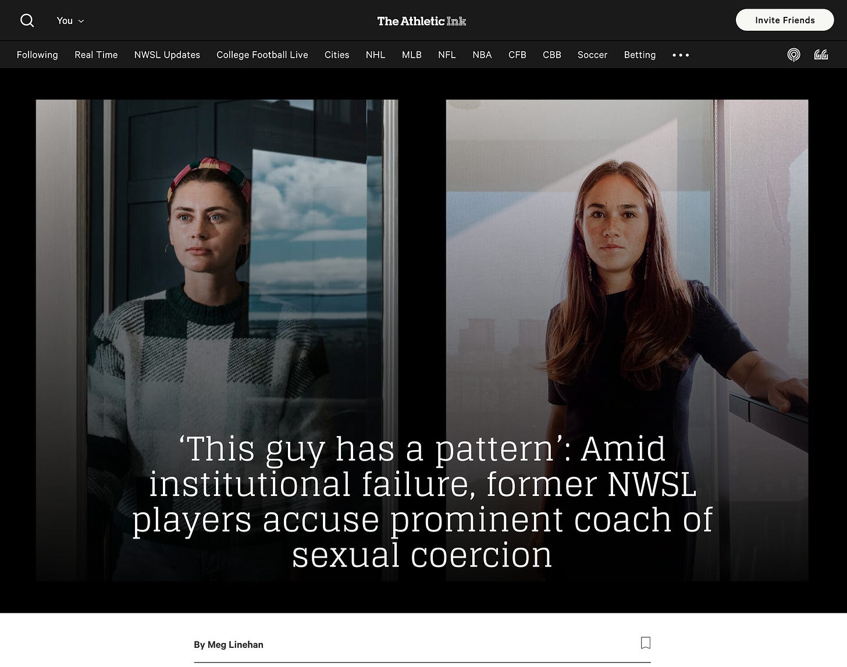Image resolution: width=847 pixels, height=667 pixels.
Task: Open the Betting section
Action: [640, 55]
